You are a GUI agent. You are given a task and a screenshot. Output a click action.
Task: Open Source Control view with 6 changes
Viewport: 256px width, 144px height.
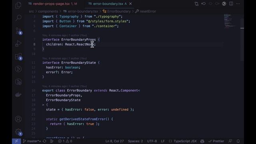coord(18,31)
